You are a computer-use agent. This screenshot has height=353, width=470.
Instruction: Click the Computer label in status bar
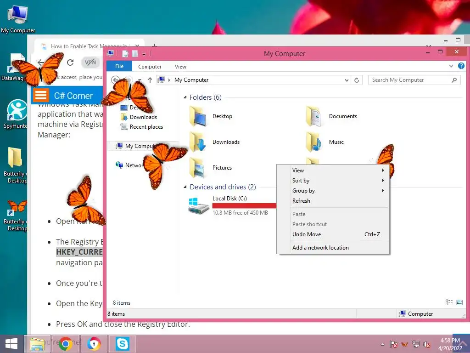click(420, 314)
